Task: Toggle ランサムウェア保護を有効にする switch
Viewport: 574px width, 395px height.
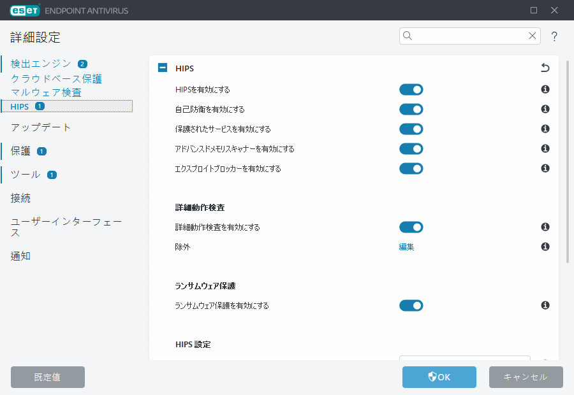Action: [x=411, y=306]
